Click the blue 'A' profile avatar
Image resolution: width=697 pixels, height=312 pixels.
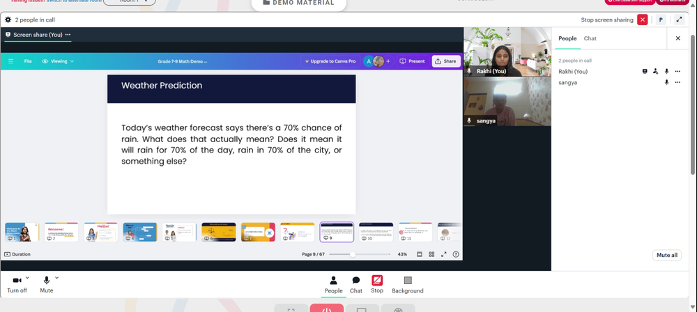[x=368, y=61]
